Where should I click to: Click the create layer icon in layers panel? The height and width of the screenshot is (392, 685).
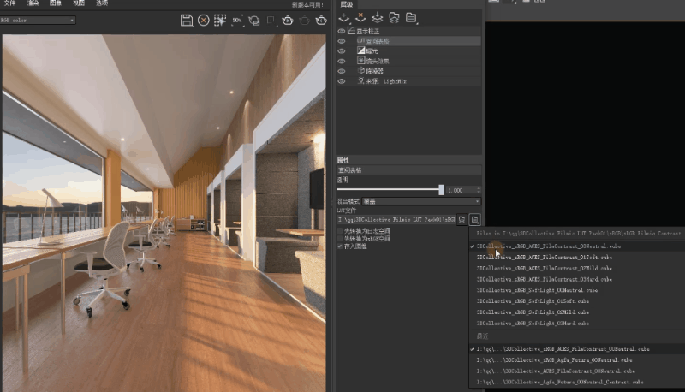point(345,17)
